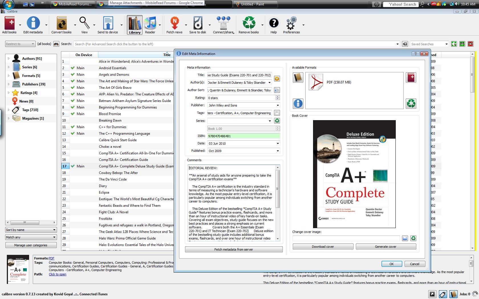This screenshot has height=299, width=479.
Task: Click the Fetch metadata from server button
Action: (x=234, y=249)
